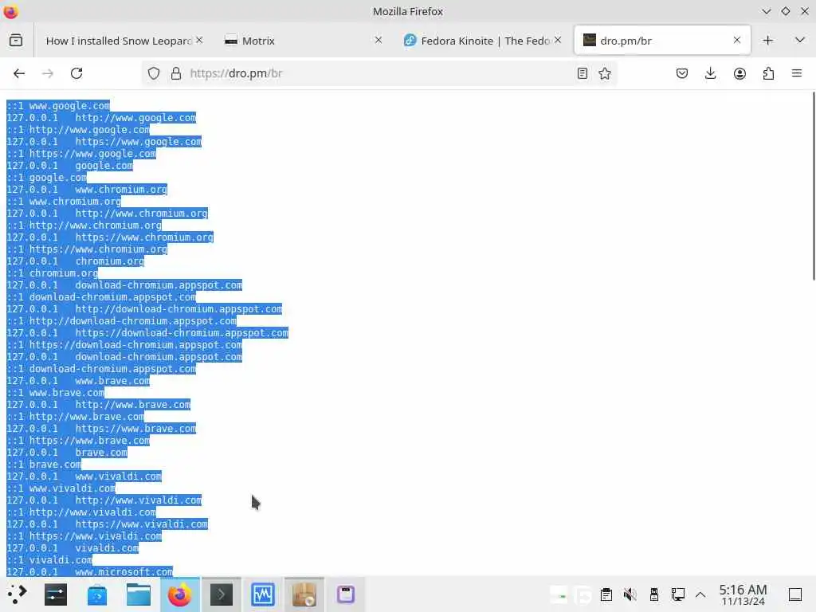
Task: Focus the URL address bar
Action: [380, 73]
